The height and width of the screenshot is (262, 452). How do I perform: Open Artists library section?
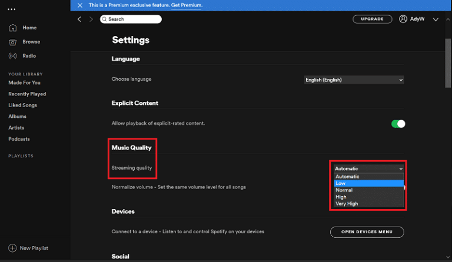click(x=16, y=128)
